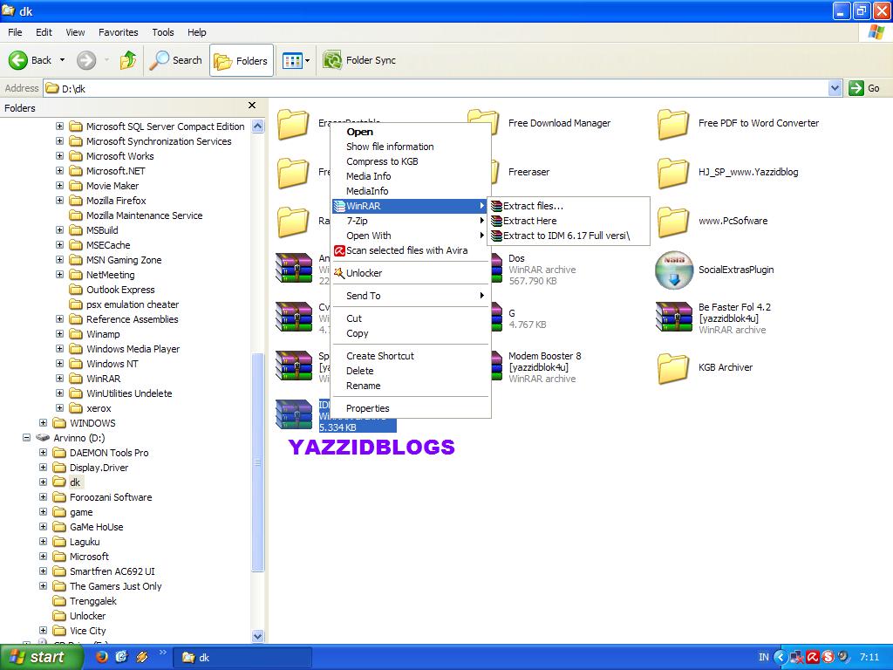Launch Firefox from quick launch
Screen dimensions: 893x670
[x=102, y=657]
